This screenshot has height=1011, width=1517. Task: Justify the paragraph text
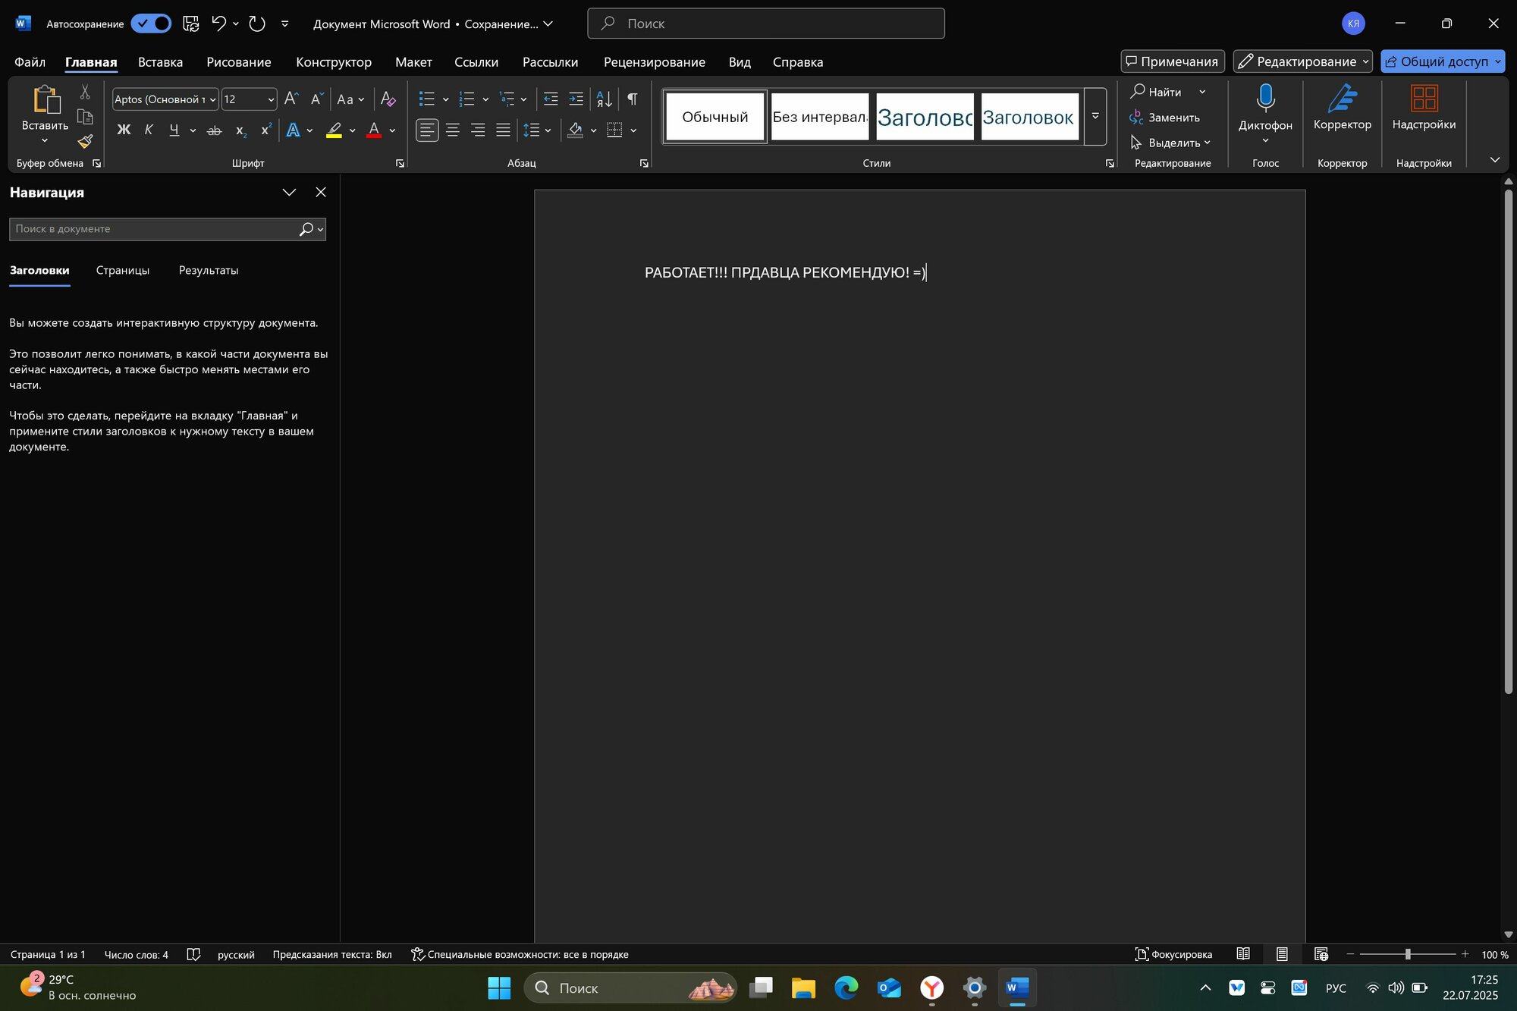pos(503,130)
